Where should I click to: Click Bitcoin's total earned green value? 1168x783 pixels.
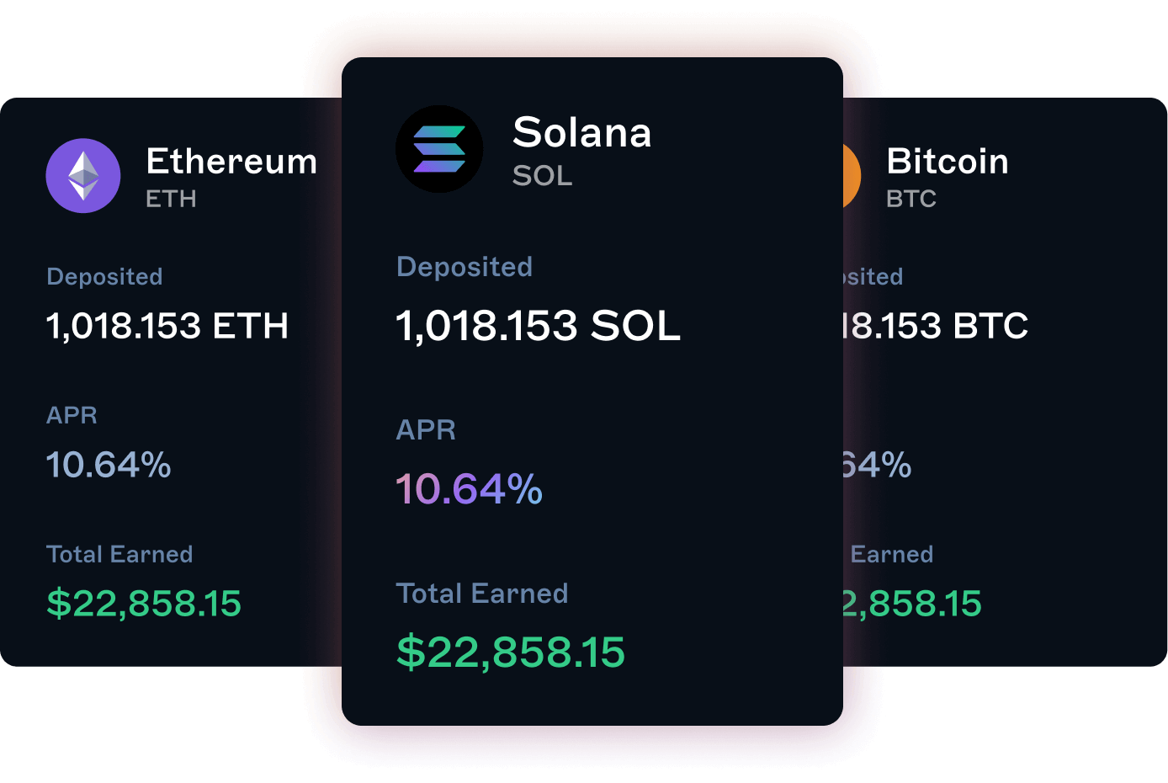tap(913, 604)
